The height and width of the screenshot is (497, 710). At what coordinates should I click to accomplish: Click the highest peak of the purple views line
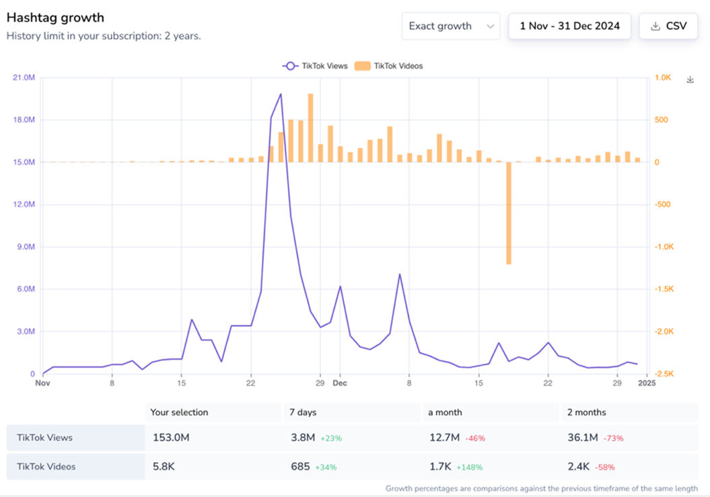[281, 94]
